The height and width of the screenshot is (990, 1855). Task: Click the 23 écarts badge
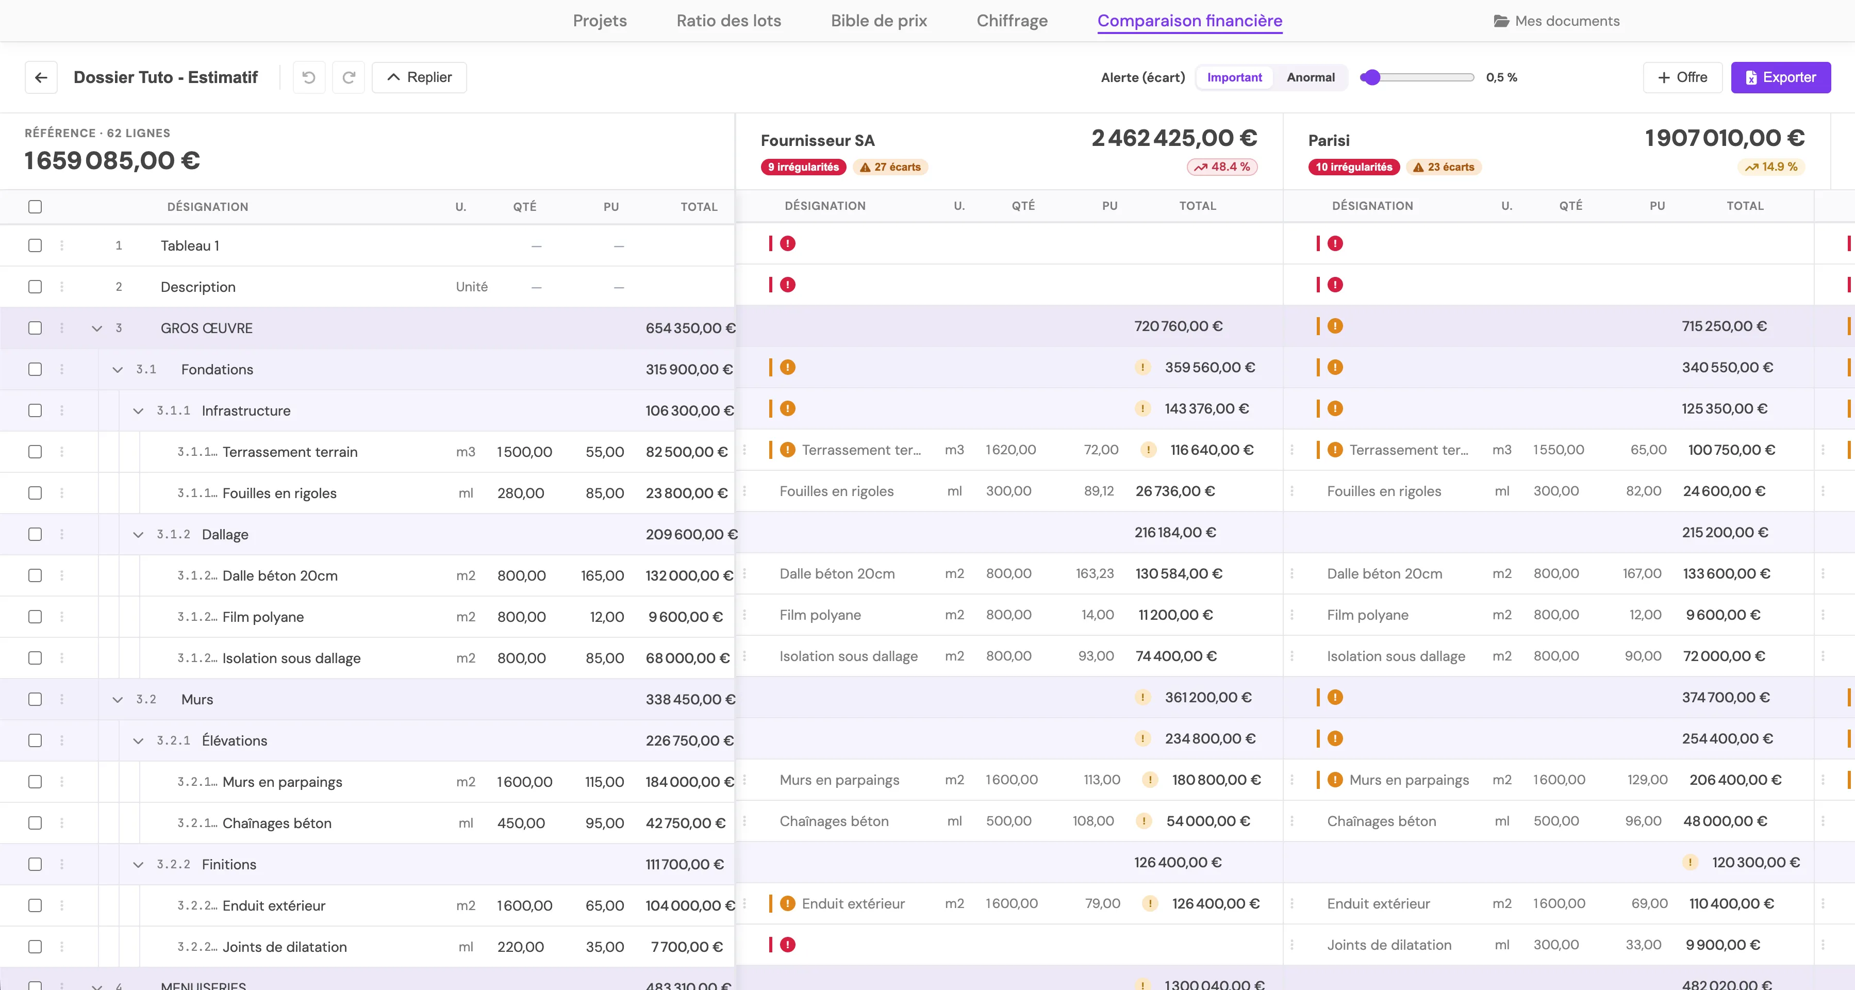[1443, 167]
